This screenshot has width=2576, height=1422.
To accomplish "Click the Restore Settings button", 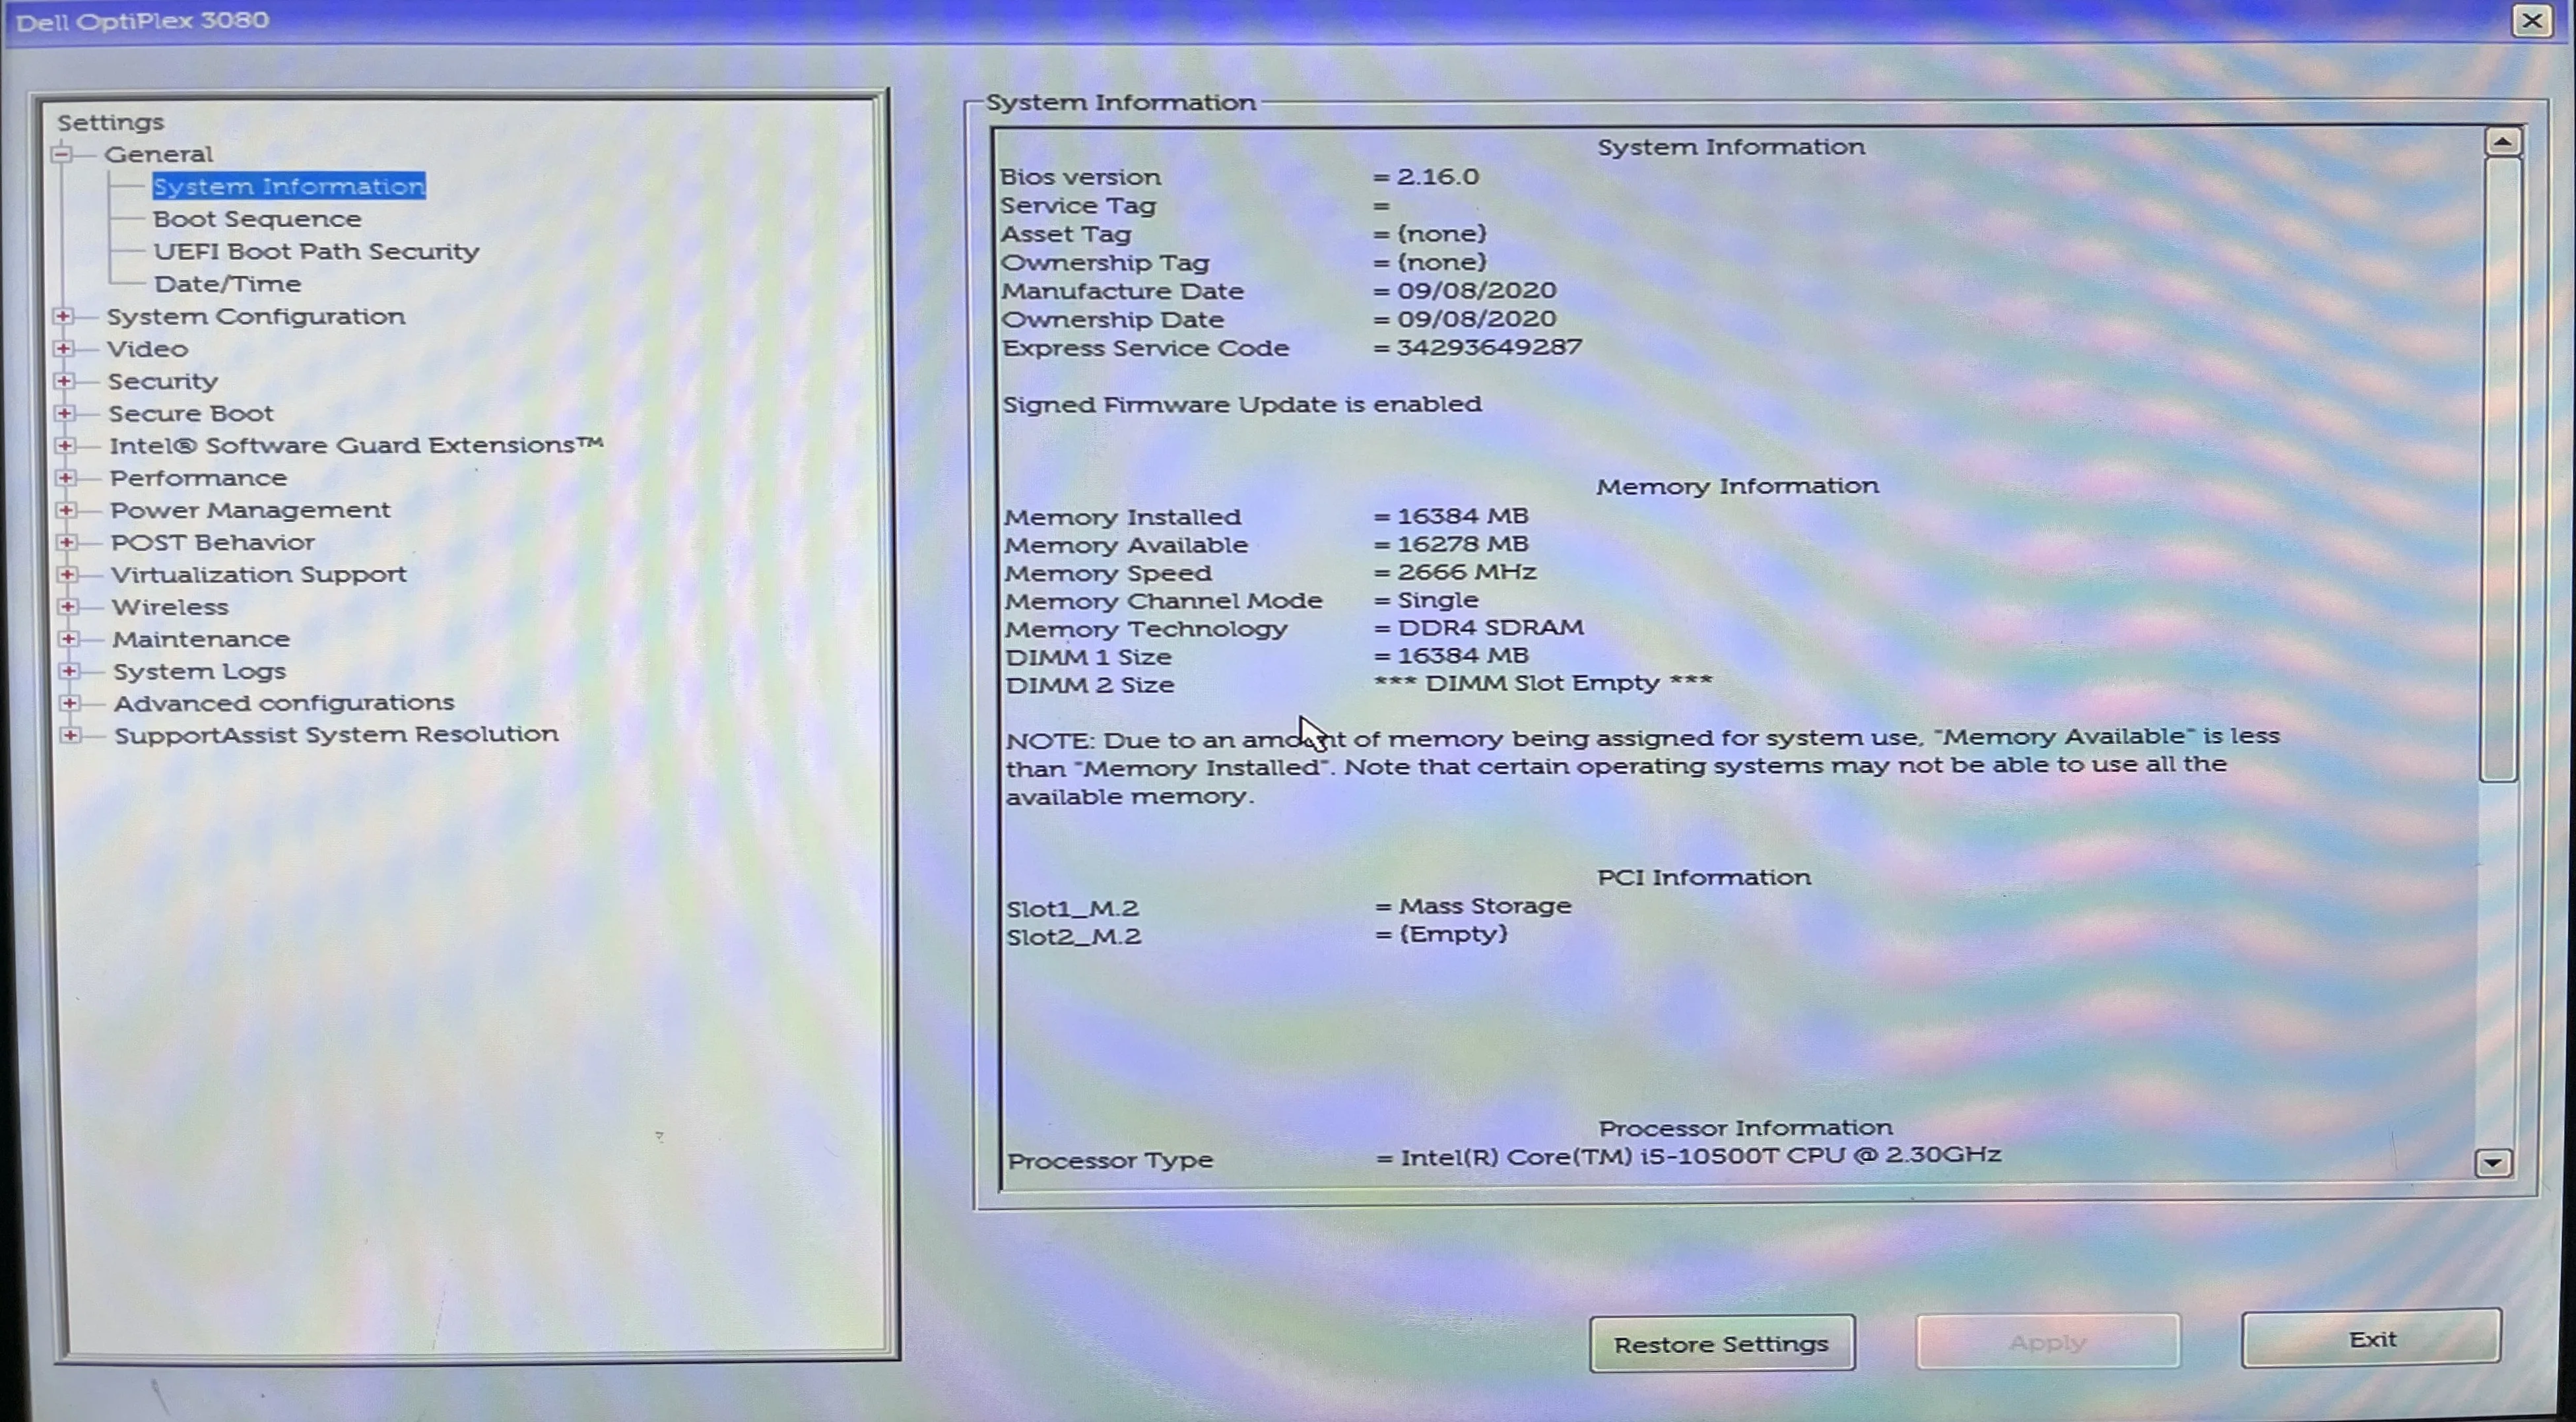I will click(1722, 1343).
